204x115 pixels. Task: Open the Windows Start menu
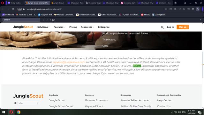click(4, 112)
